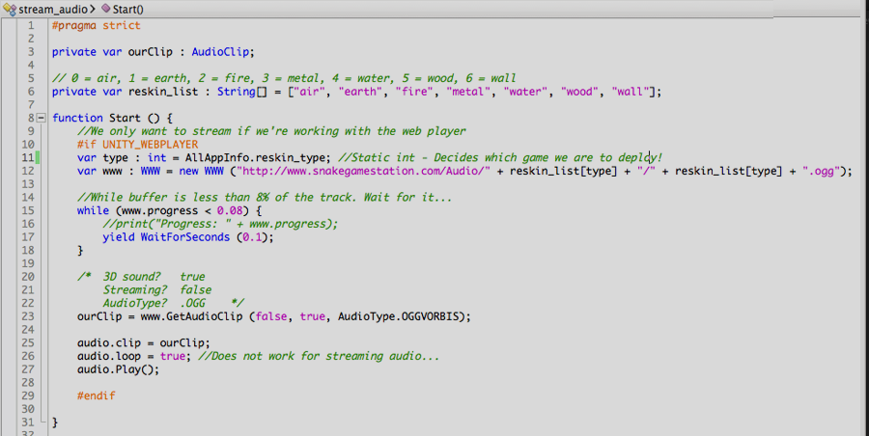
Task: Collapse the Start function fold marker
Action: 40,118
